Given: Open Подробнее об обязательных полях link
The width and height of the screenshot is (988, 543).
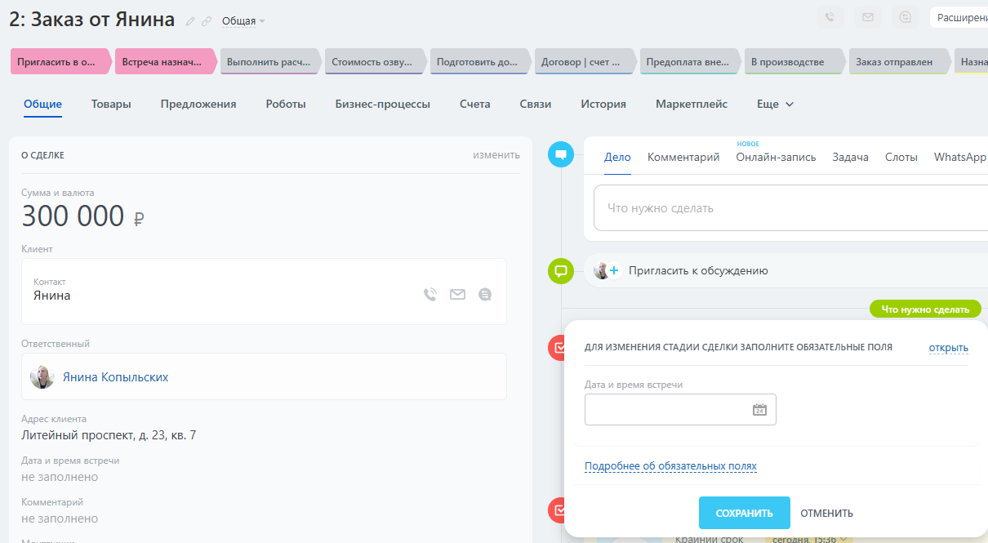Looking at the screenshot, I should coord(670,466).
